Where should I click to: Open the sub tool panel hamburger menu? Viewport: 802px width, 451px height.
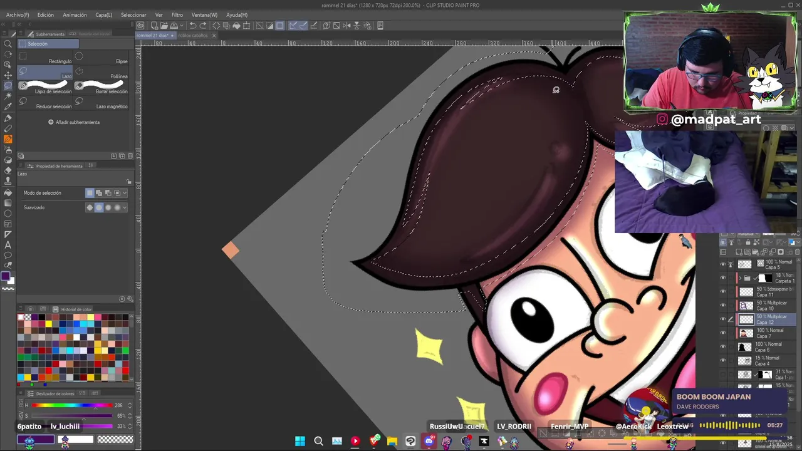(21, 34)
